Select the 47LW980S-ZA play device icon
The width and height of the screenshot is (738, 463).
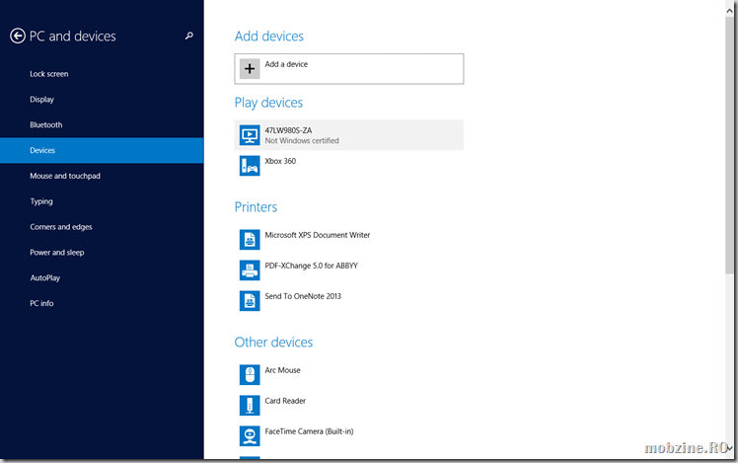pos(250,135)
